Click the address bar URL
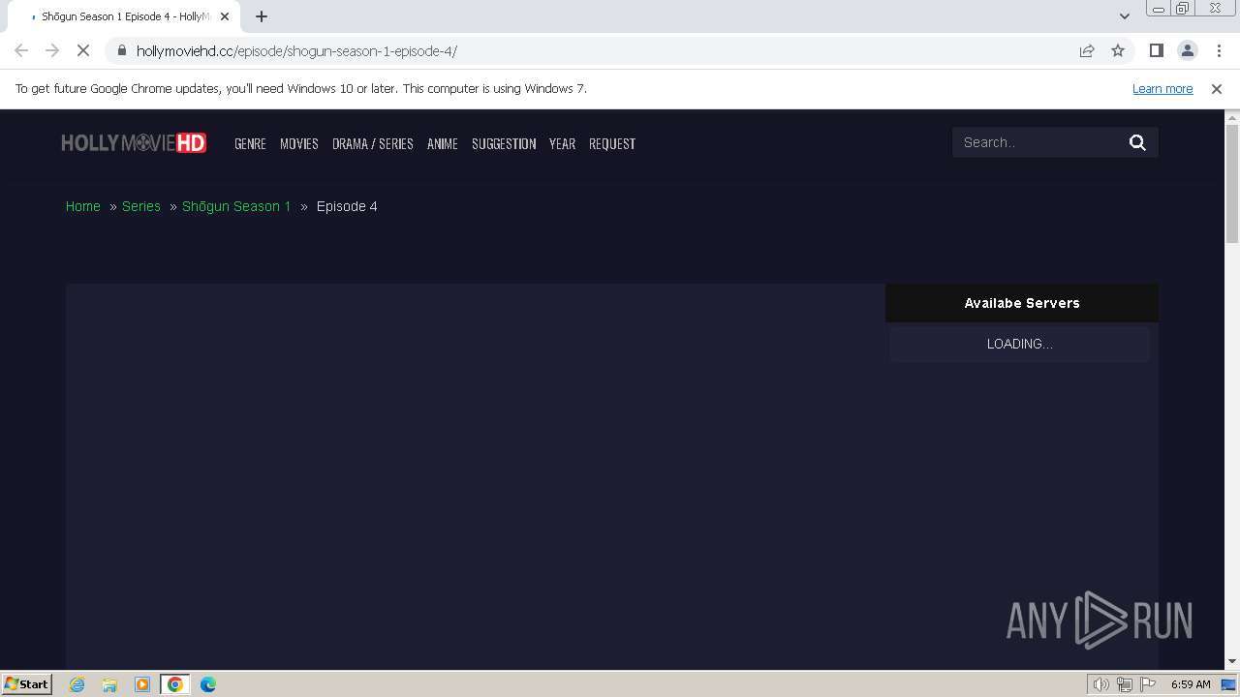The width and height of the screenshot is (1240, 697). (296, 50)
